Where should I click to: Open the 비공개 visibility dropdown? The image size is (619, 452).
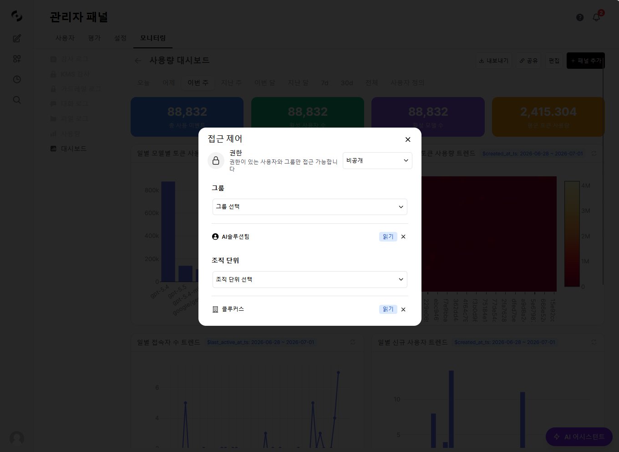(377, 160)
